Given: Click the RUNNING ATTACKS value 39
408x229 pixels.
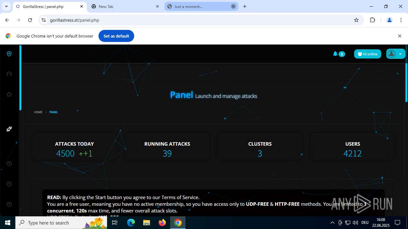Looking at the screenshot, I should [167, 154].
